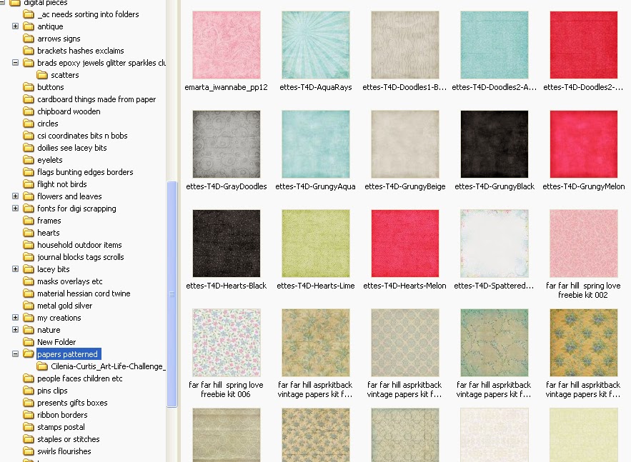
Task: Collapse the papers patterned folder
Action: coord(15,354)
